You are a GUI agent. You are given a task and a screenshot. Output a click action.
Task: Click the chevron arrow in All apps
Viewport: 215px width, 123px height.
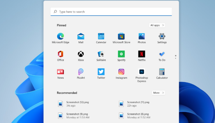[163, 25]
